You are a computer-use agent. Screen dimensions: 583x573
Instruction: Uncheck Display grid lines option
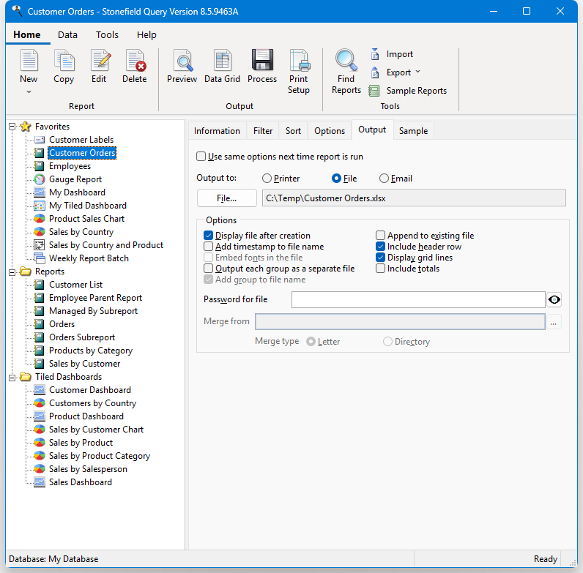(x=381, y=258)
